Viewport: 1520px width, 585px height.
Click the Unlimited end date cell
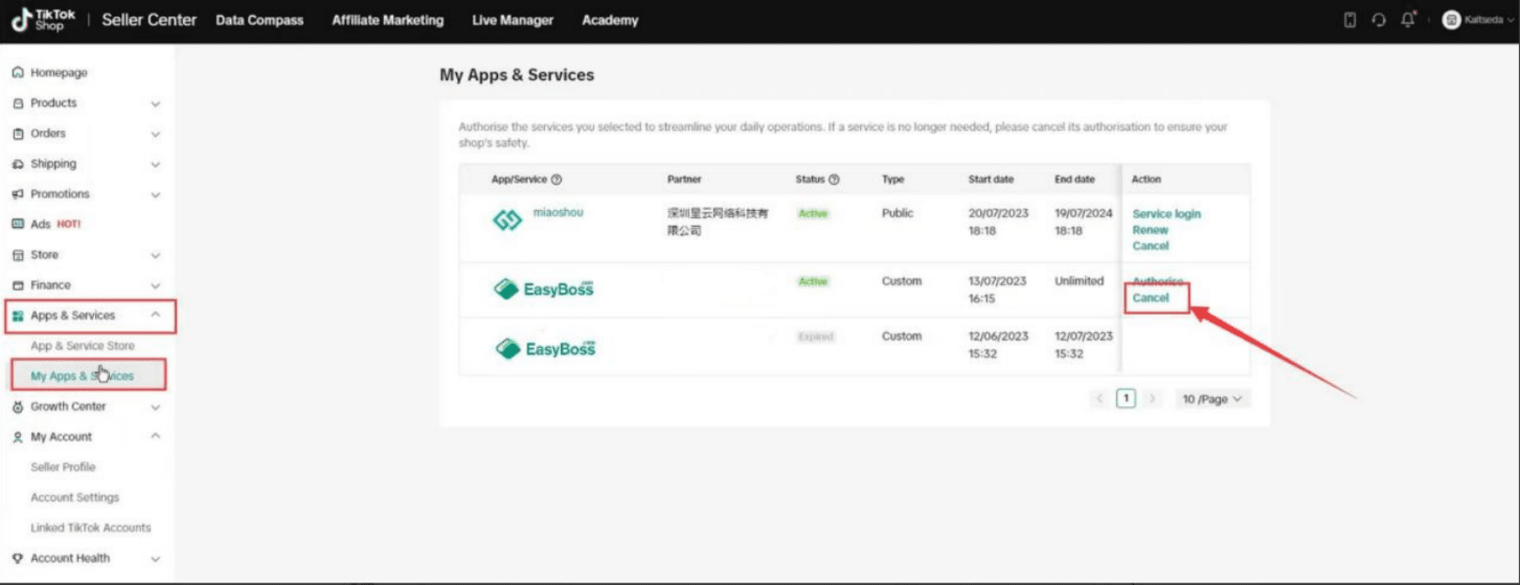coord(1079,281)
